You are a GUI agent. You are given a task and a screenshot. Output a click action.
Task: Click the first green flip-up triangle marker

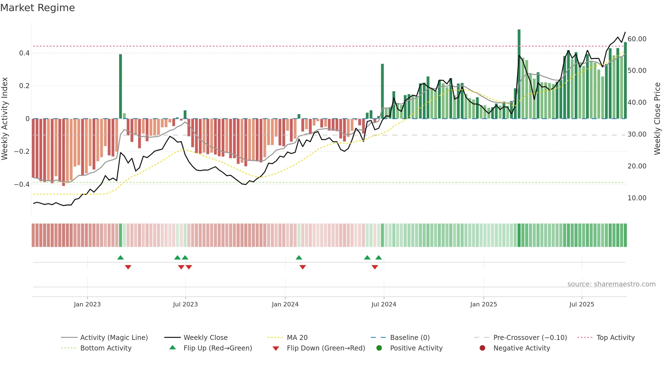pyautogui.click(x=120, y=257)
